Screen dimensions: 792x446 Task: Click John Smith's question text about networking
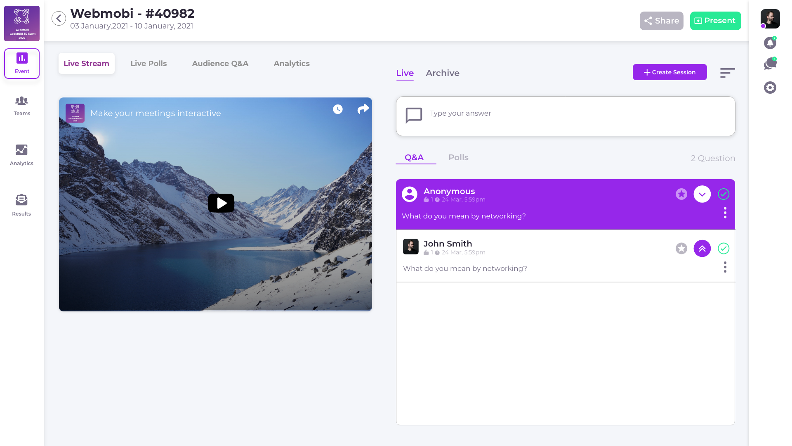coord(465,268)
